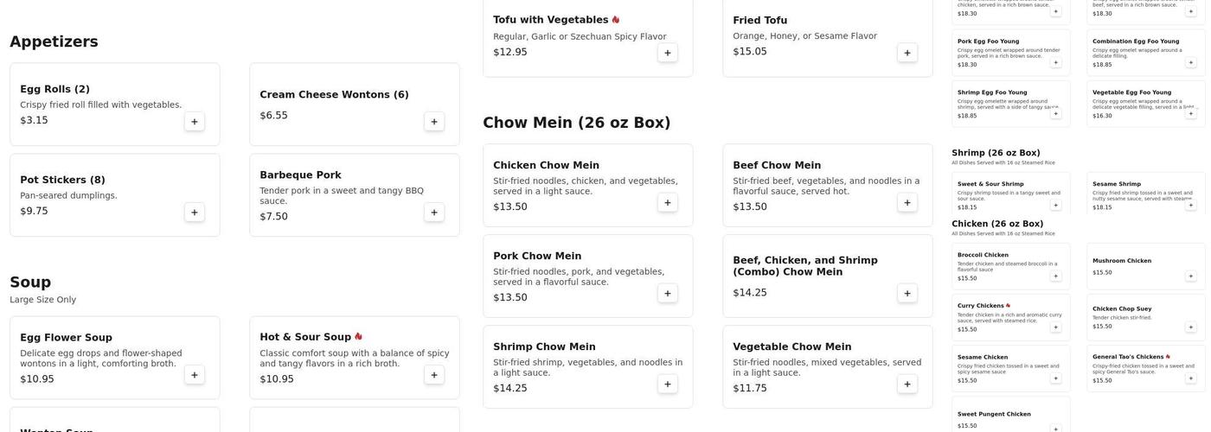Click the Chow Mein (26 oz Box) heading
Viewport: 1211px width, 432px height.
click(576, 123)
